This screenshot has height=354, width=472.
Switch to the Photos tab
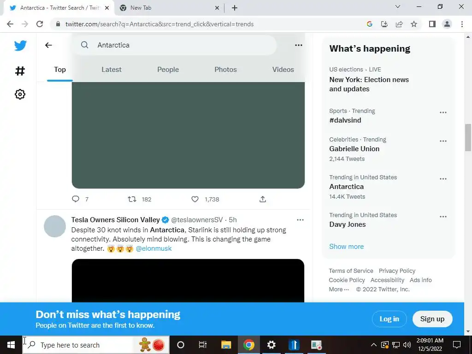[225, 70]
